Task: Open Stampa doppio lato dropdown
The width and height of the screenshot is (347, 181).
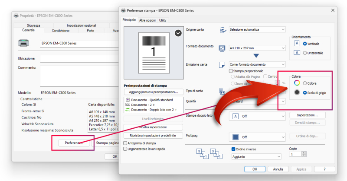Action: click(257, 116)
